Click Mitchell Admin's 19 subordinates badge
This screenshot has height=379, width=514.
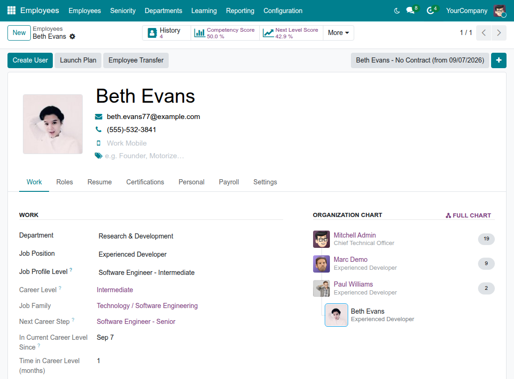486,239
